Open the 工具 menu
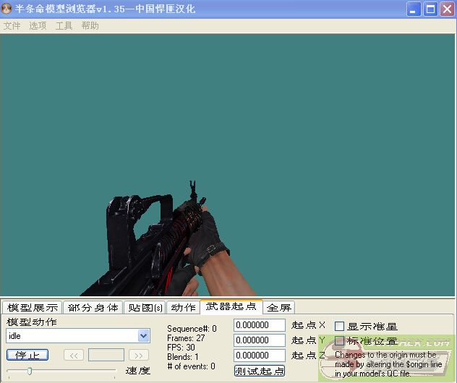The image size is (457, 383). (64, 26)
